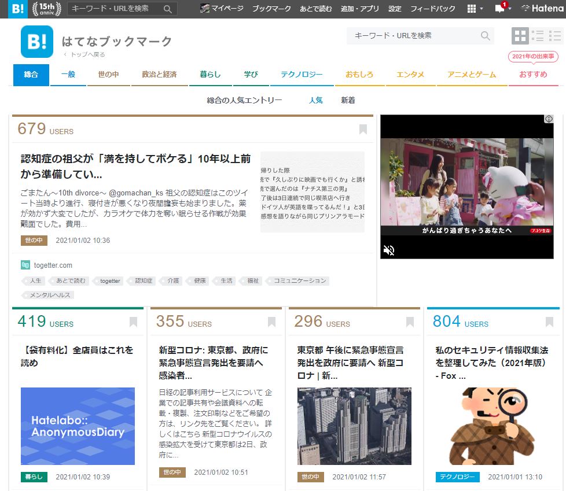Show 新着 entries
Image resolution: width=566 pixels, height=491 pixels.
point(348,100)
